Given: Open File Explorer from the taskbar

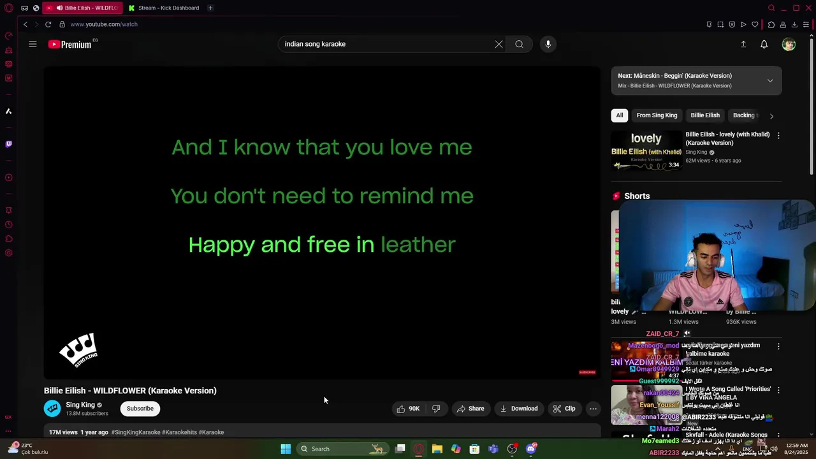Looking at the screenshot, I should click(x=437, y=449).
